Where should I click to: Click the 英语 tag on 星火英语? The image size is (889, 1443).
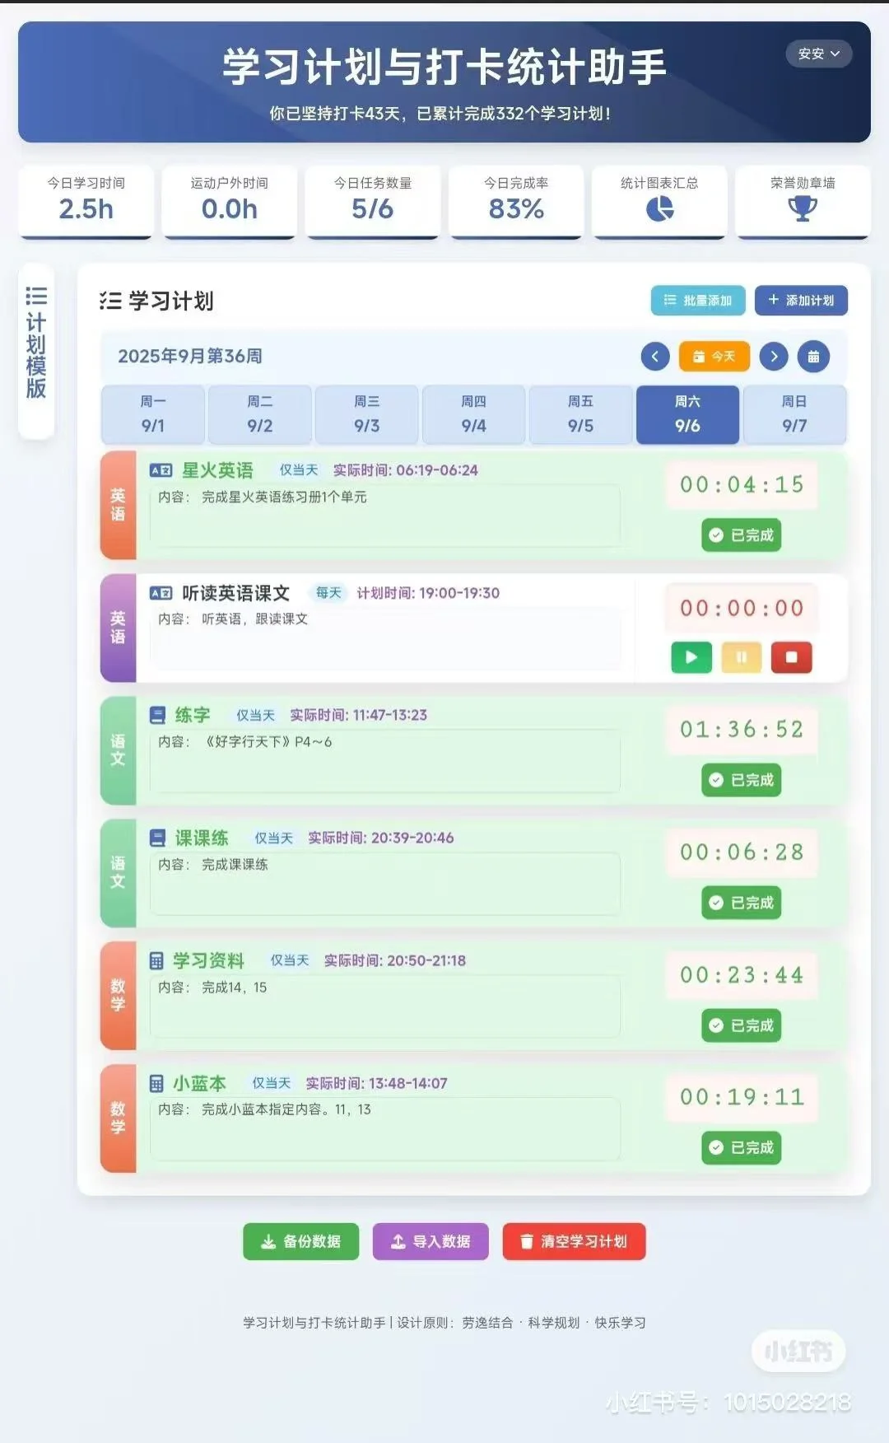pos(119,505)
